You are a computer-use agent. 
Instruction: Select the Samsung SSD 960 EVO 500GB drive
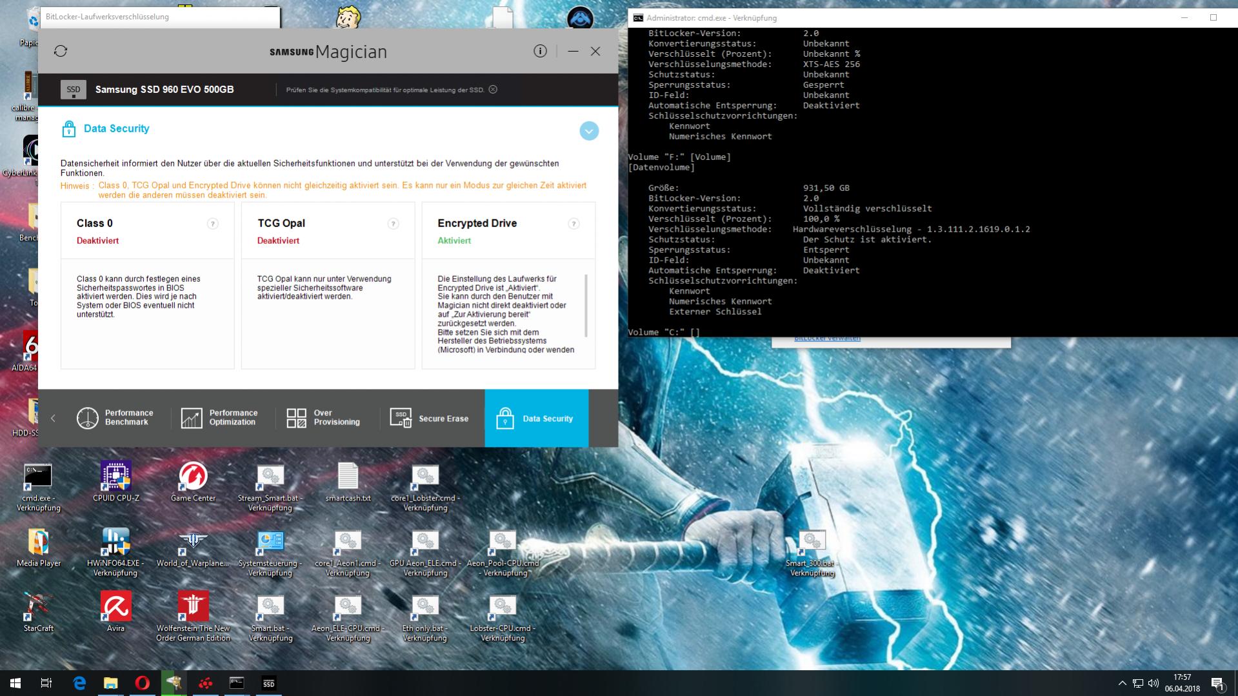(x=165, y=90)
